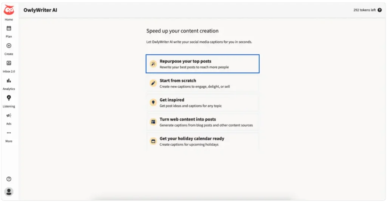Choose Turn web content into posts
This screenshot has height=203, width=387.
click(x=203, y=122)
